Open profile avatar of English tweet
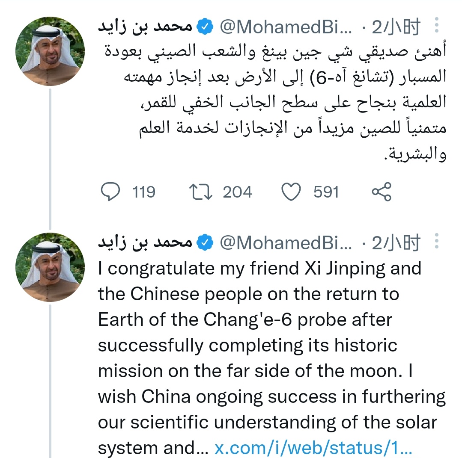Screen dimensions: 462x458 pyautogui.click(x=50, y=267)
